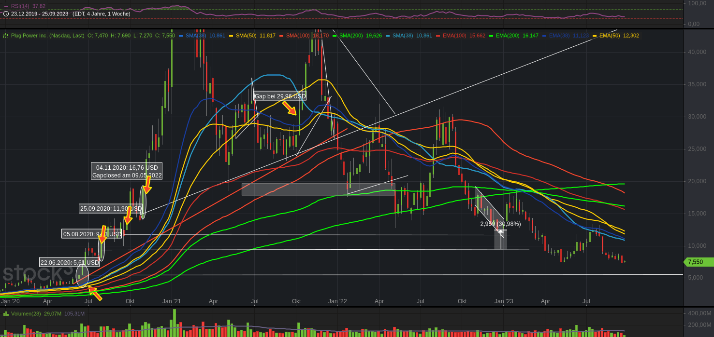Click the clock icon beside the date range
The image size is (714, 337).
(x=6, y=13)
